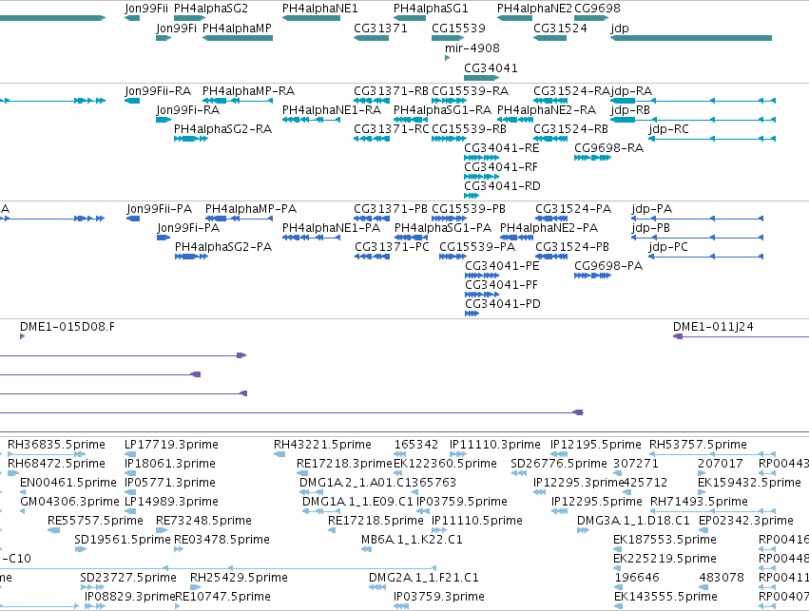The height and width of the screenshot is (611, 809).
Task: Click protein CG31524-PA label
Action: click(573, 209)
